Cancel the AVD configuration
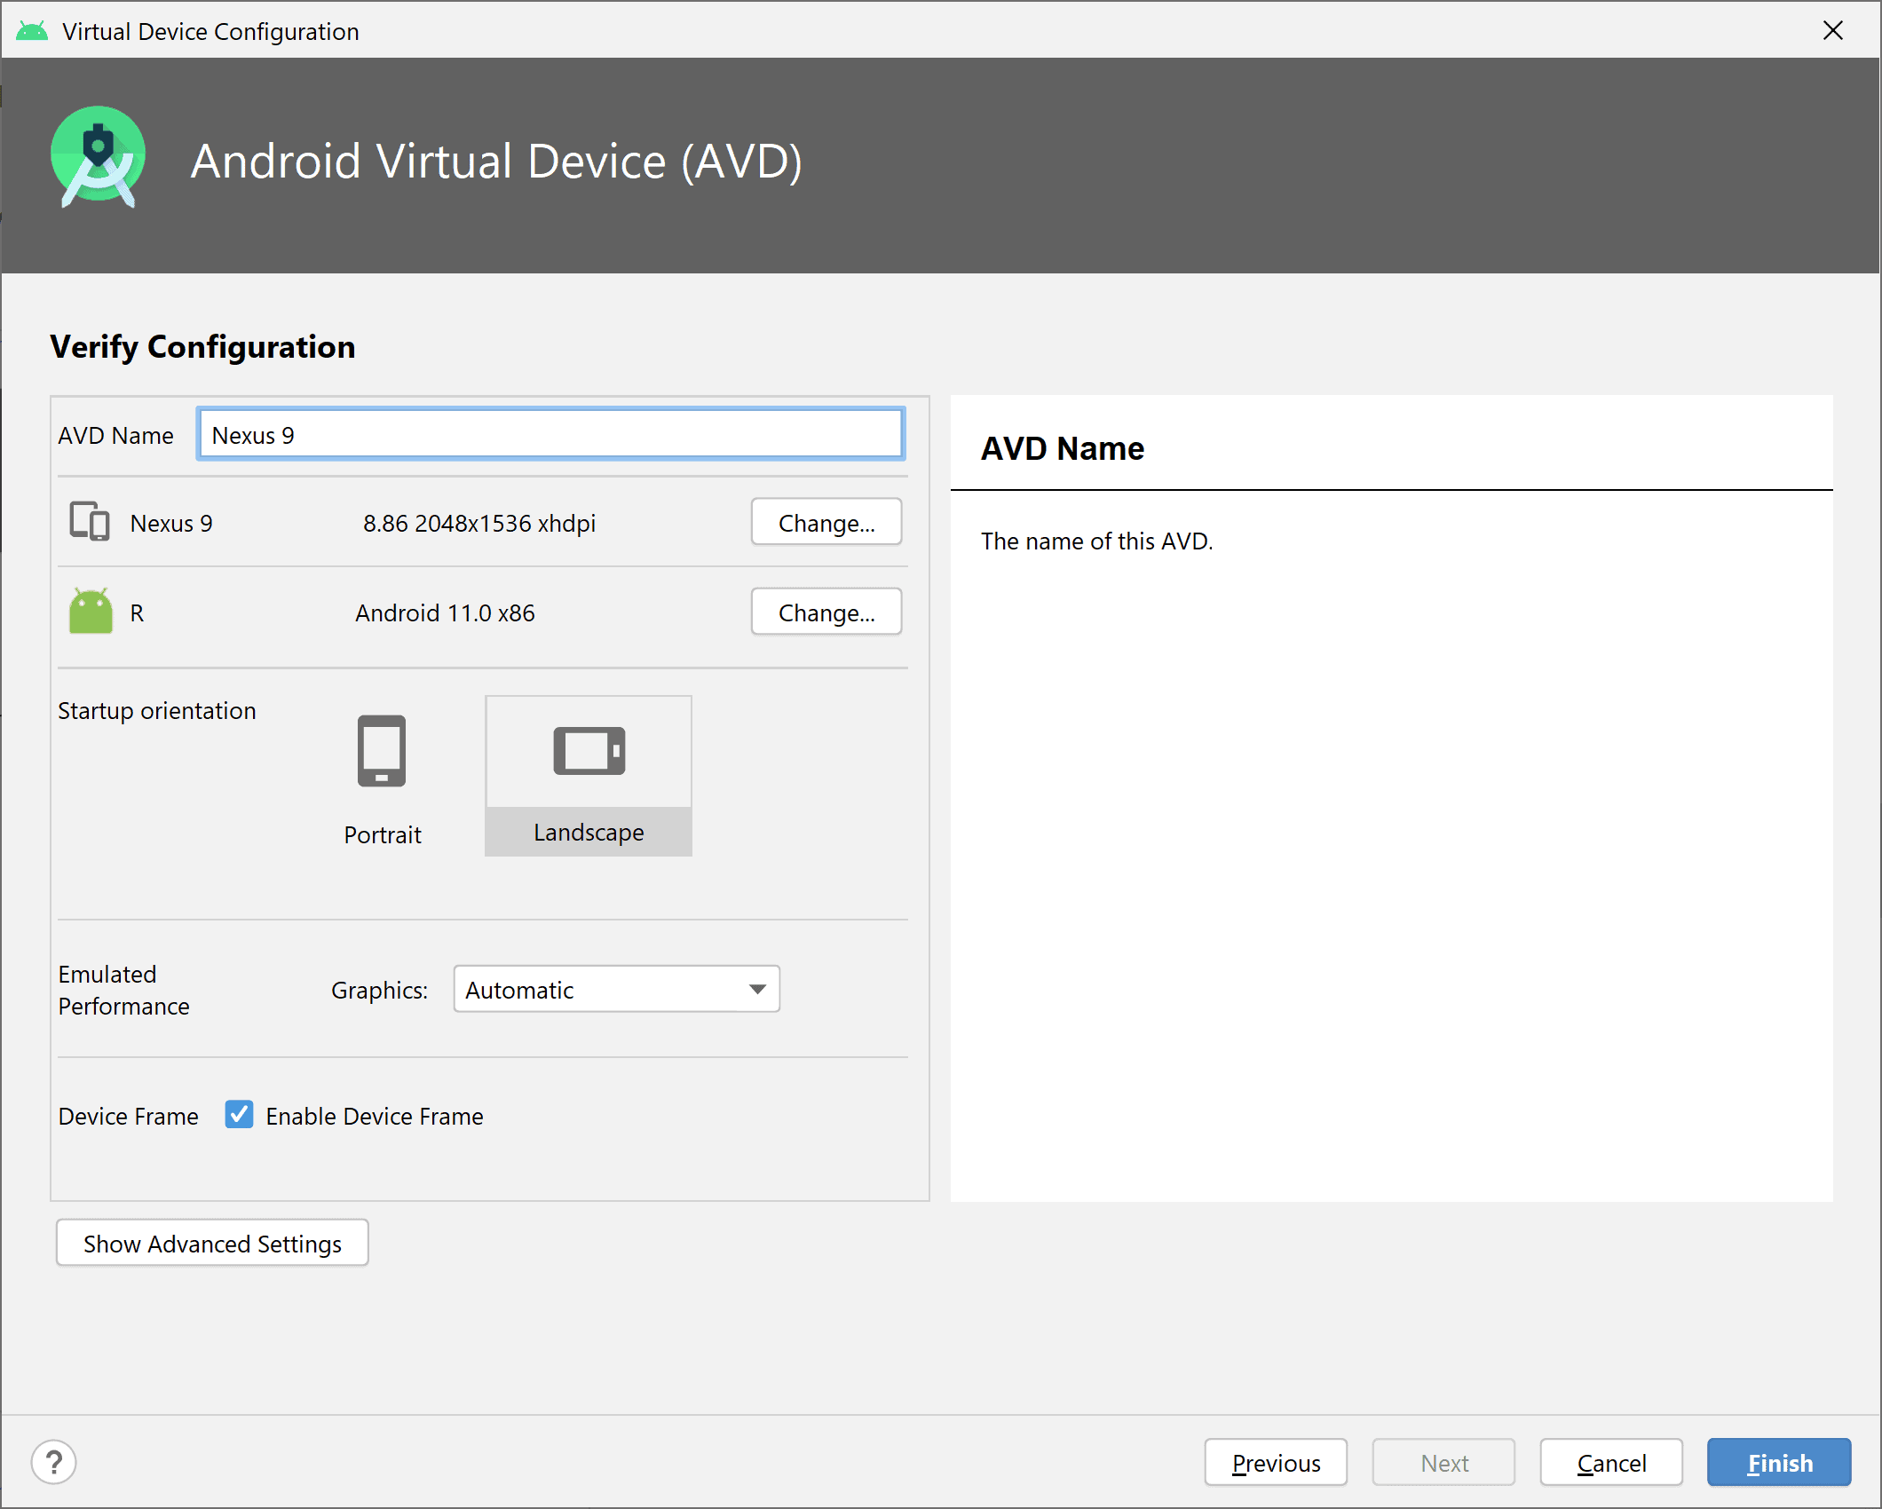The height and width of the screenshot is (1509, 1882). pyautogui.click(x=1611, y=1463)
